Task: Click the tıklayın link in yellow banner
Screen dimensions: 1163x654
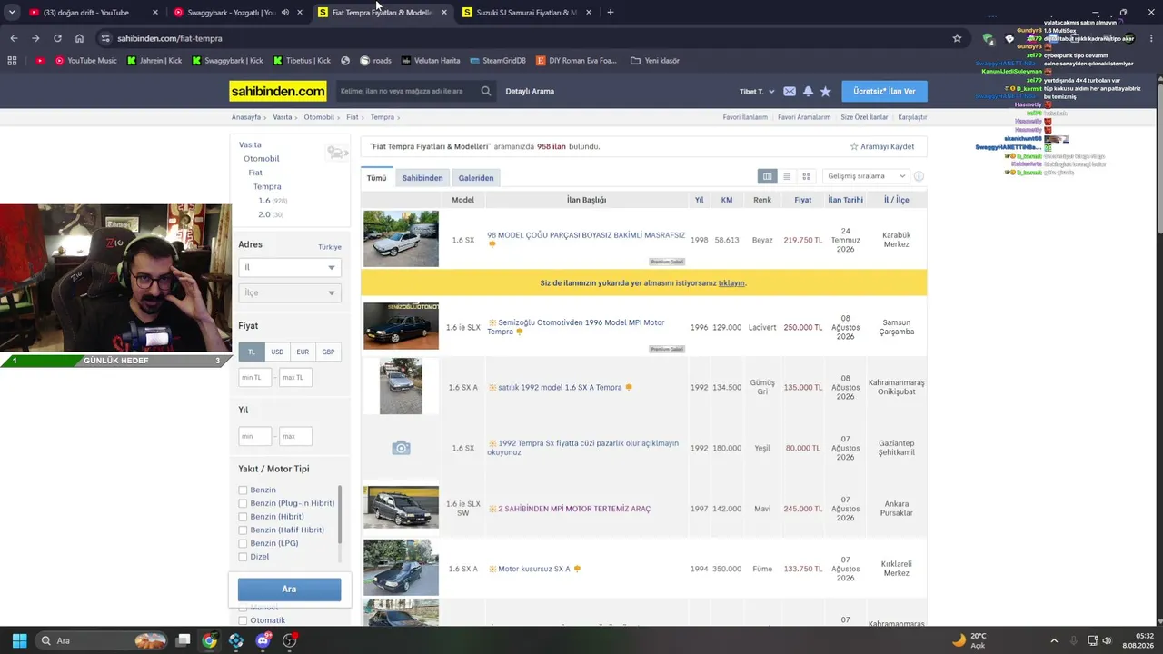Action: tap(731, 283)
